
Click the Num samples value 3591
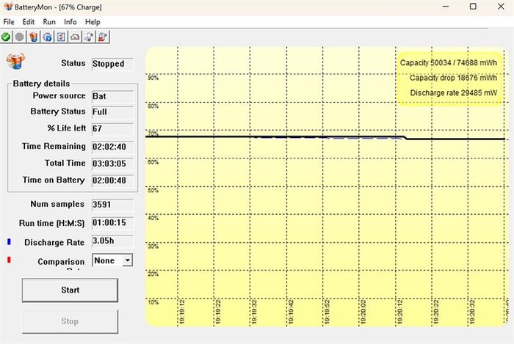coord(112,205)
